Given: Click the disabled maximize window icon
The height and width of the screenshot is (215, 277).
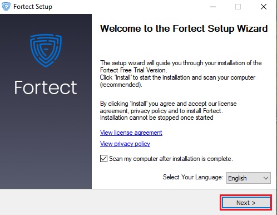Looking at the screenshot, I should (x=238, y=7).
